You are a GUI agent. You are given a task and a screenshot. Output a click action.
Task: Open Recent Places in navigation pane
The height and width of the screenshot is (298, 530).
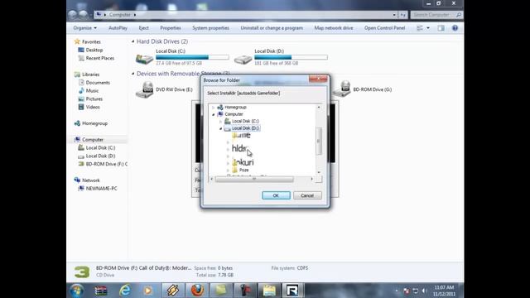pyautogui.click(x=99, y=58)
